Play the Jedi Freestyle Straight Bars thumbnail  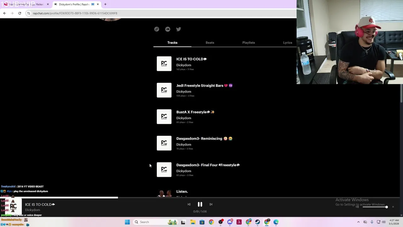[x=164, y=90]
